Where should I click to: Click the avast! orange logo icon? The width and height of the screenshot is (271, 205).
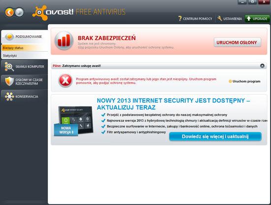coord(39,13)
